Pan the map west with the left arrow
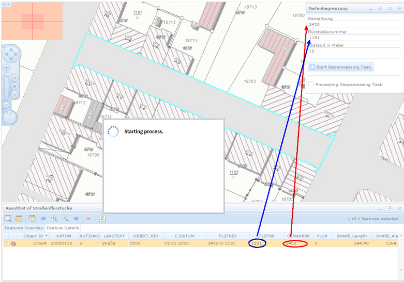 (x=6, y=54)
